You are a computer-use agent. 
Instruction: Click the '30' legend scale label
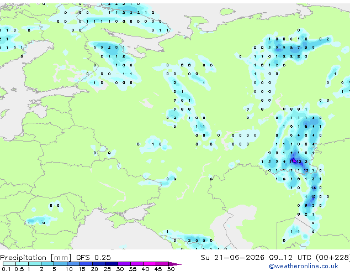point(120,269)
